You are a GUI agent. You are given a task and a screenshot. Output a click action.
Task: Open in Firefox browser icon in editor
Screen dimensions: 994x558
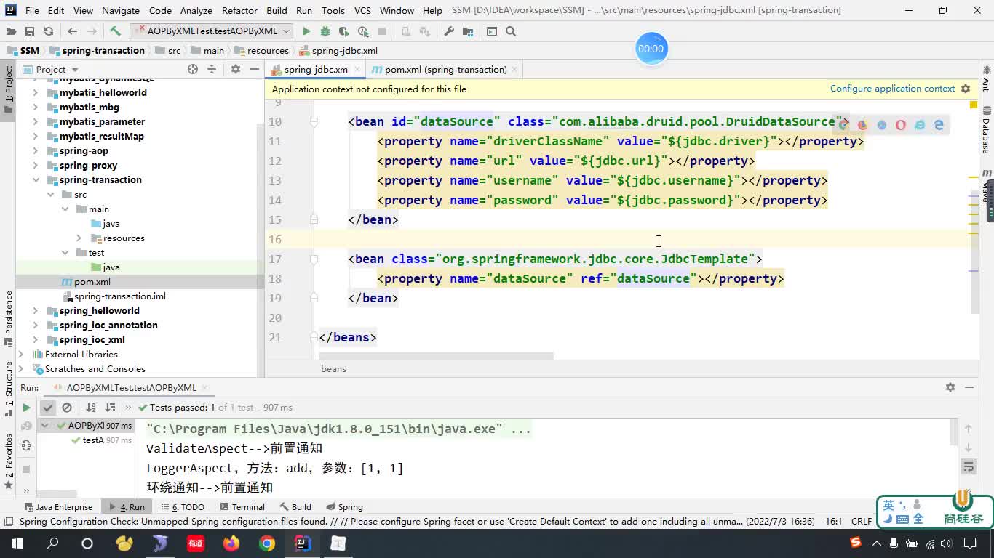click(x=862, y=125)
